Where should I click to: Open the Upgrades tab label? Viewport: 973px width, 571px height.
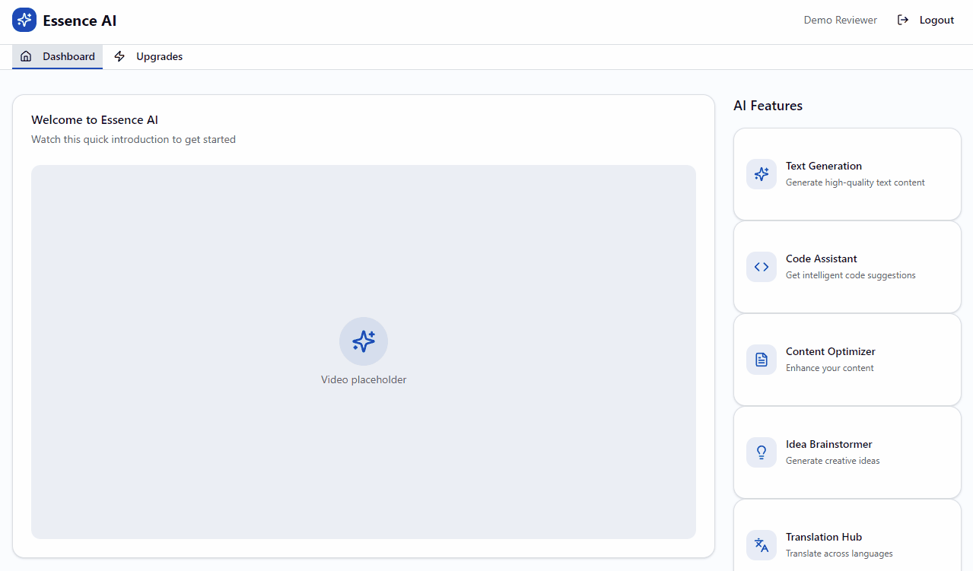[159, 56]
